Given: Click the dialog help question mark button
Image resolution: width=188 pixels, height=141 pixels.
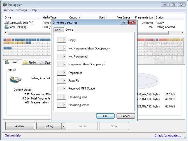Looking at the screenshot, I should (x=124, y=22).
